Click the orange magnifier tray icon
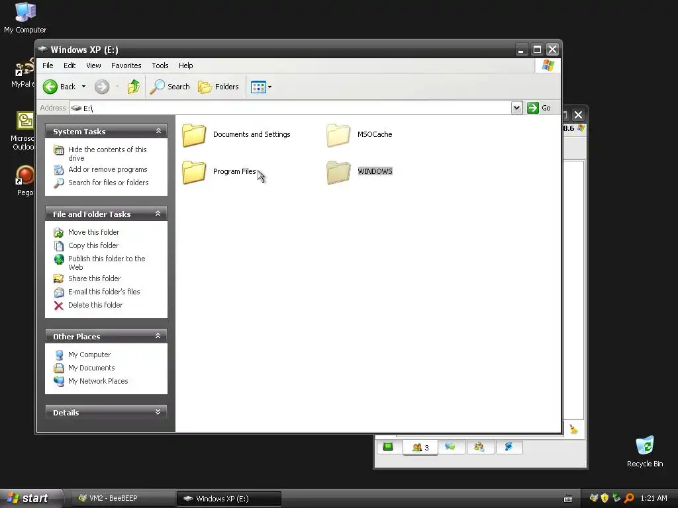The width and height of the screenshot is (678, 508). [x=629, y=498]
